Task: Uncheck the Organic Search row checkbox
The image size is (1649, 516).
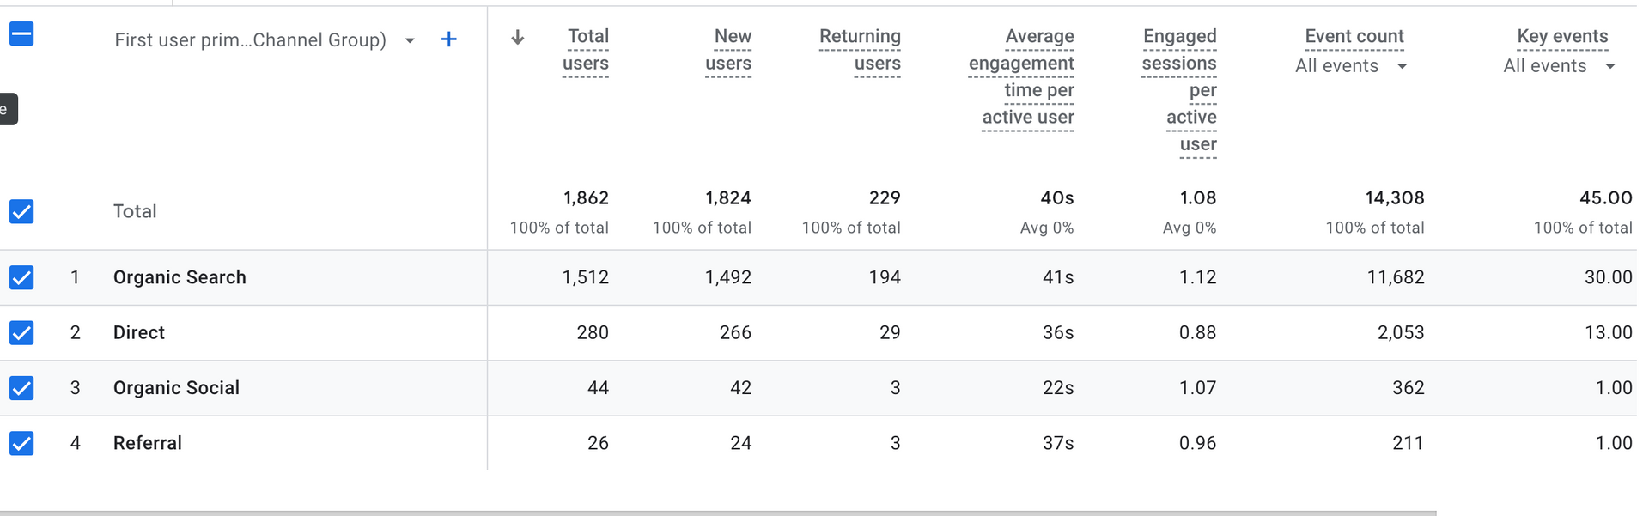Action: (x=21, y=277)
